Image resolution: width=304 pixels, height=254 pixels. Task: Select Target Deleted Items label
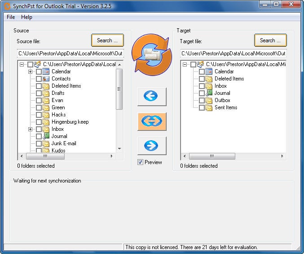[229, 79]
